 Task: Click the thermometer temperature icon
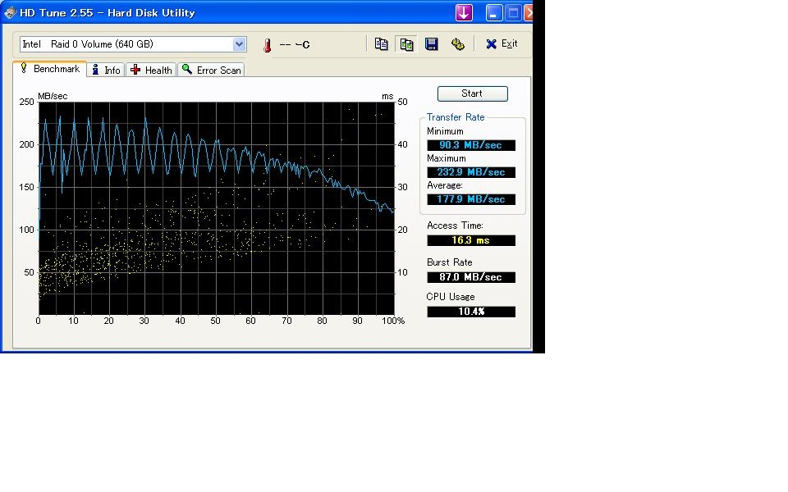268,45
